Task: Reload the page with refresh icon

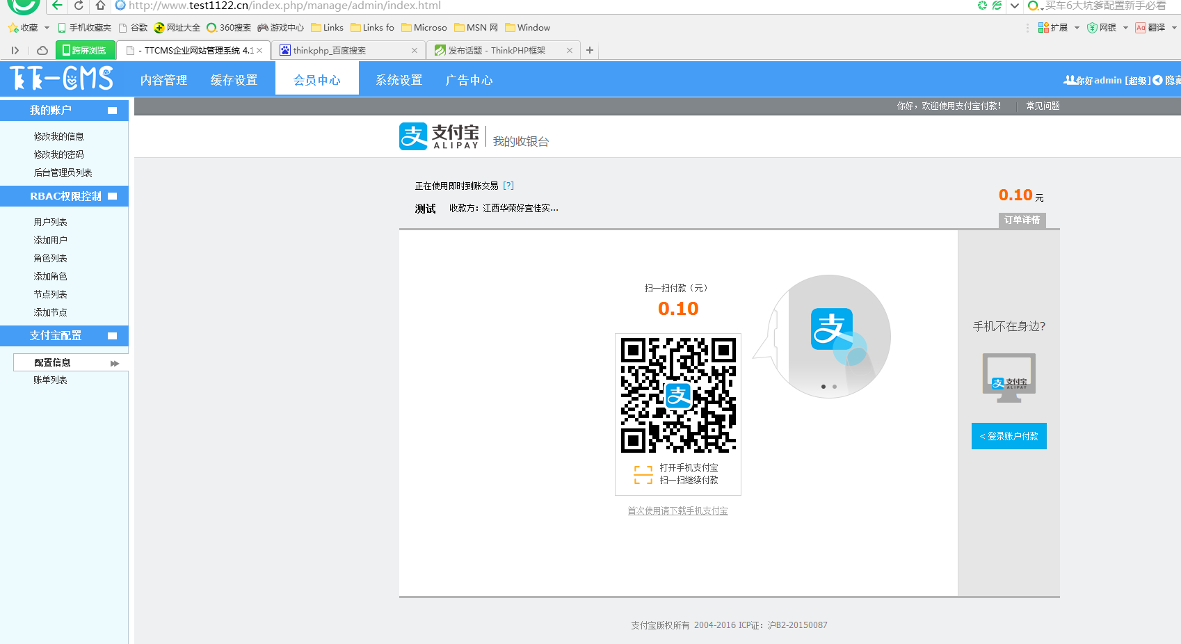Action: point(79,6)
